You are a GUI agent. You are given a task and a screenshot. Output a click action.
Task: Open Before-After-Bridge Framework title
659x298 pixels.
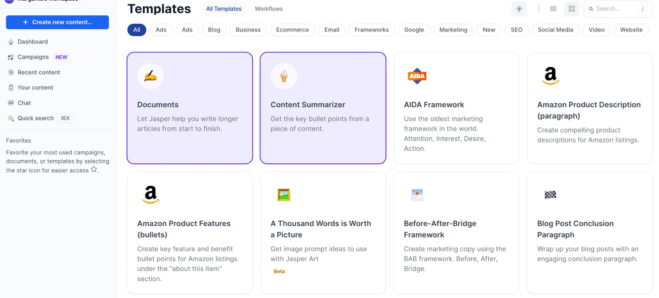coord(440,229)
